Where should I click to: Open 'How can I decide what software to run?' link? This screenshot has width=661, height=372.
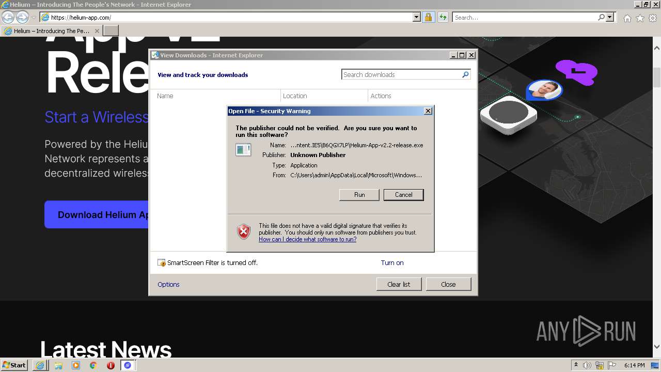coord(307,239)
